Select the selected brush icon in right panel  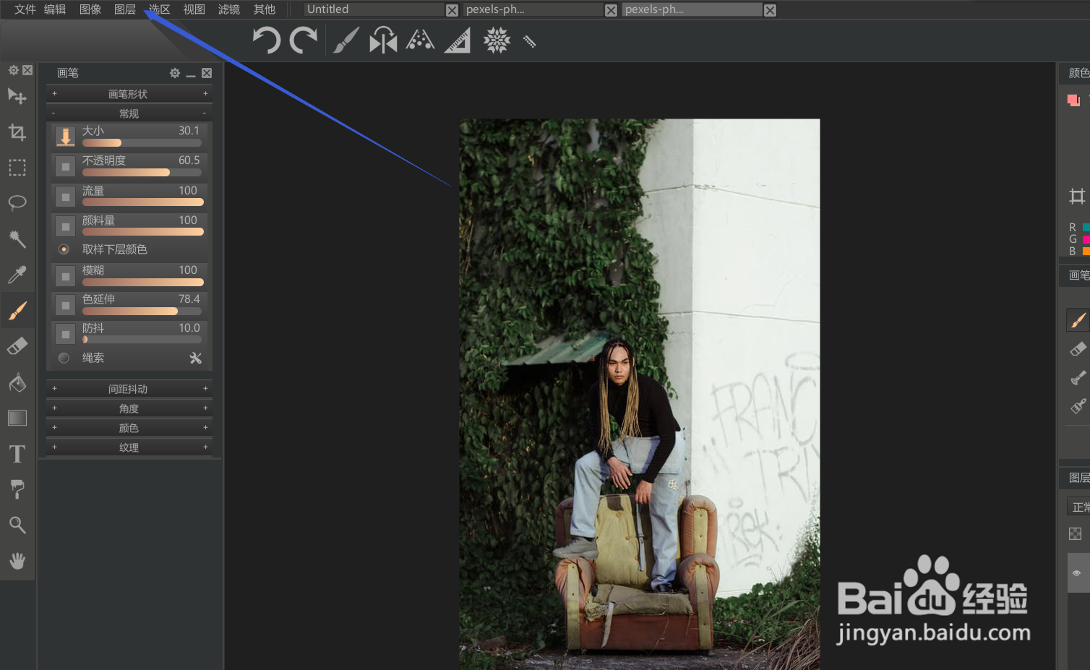[x=1078, y=320]
